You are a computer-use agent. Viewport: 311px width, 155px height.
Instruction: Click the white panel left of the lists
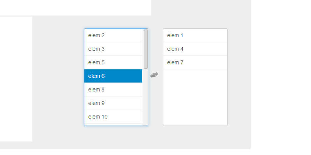tap(16, 77)
